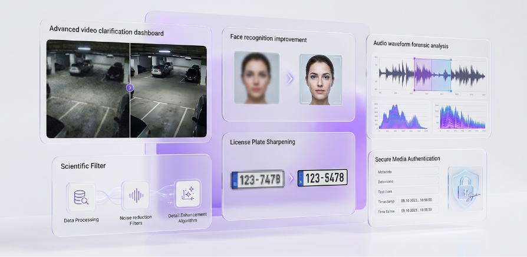
Task: Click the arrow between the license plates
Action: (291, 179)
